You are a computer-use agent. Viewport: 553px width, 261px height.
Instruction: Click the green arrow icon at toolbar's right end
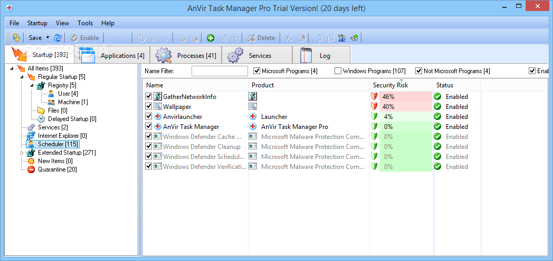(355, 38)
